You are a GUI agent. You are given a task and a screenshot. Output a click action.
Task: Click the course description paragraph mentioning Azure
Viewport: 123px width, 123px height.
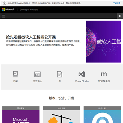pyautogui.click(x=44, y=43)
